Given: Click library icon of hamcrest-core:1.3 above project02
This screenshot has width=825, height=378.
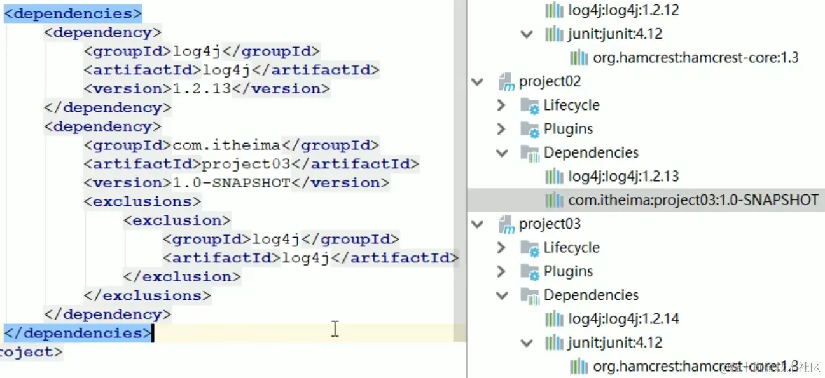Looking at the screenshot, I should 579,58.
